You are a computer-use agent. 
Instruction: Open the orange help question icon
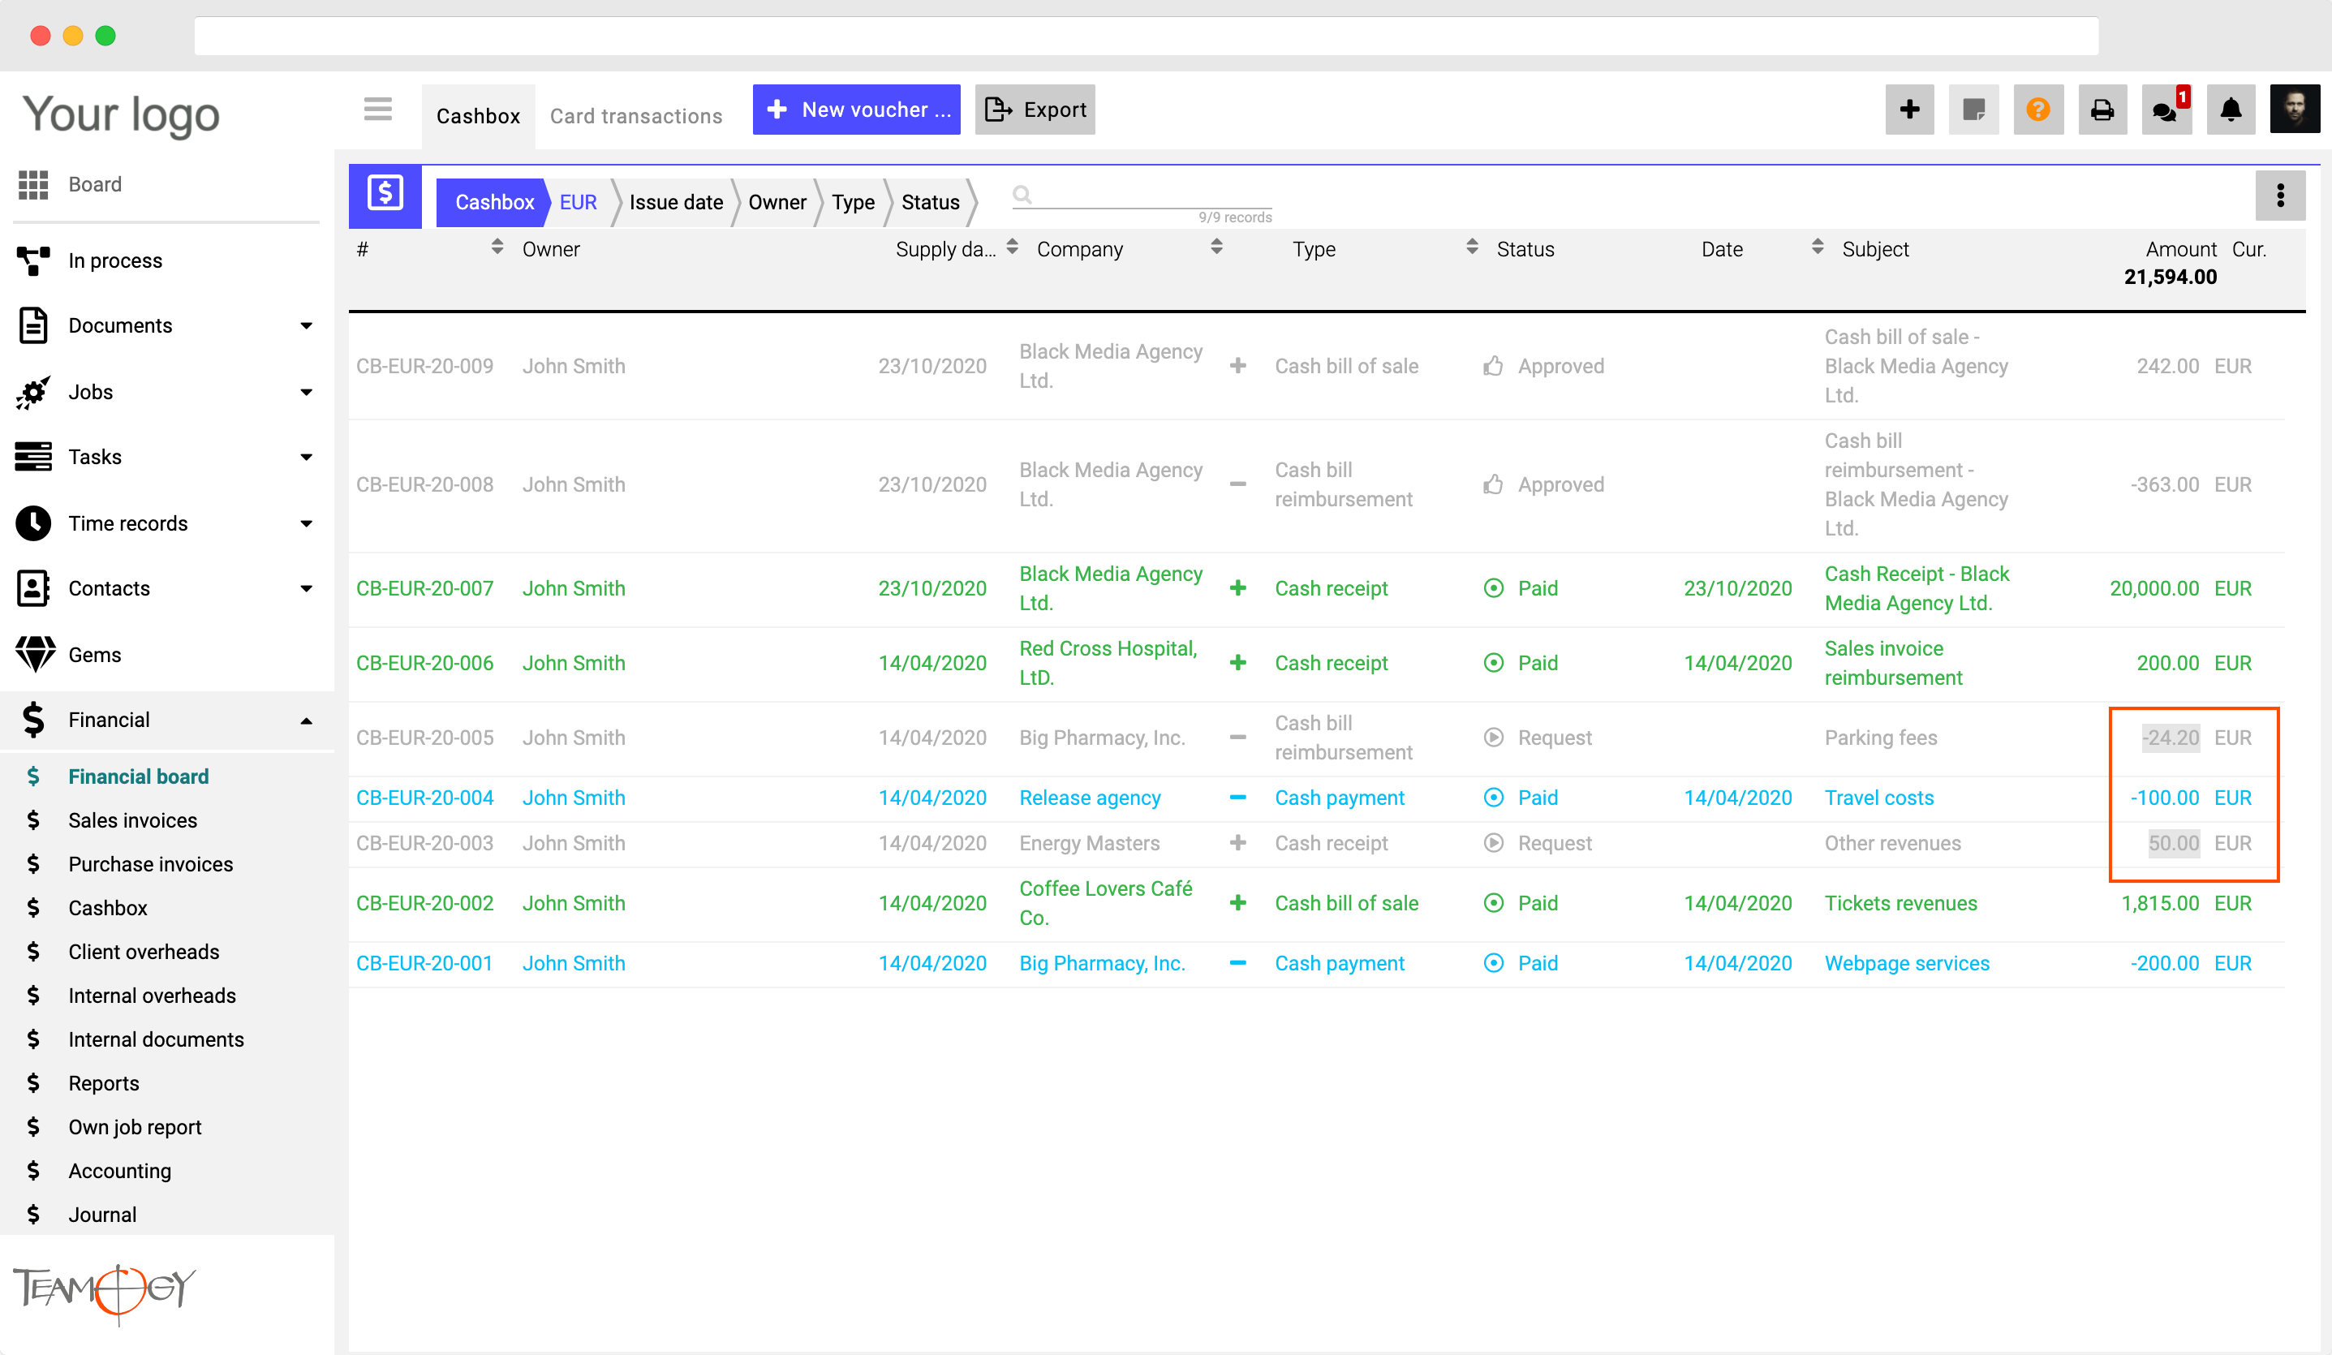coord(2037,110)
